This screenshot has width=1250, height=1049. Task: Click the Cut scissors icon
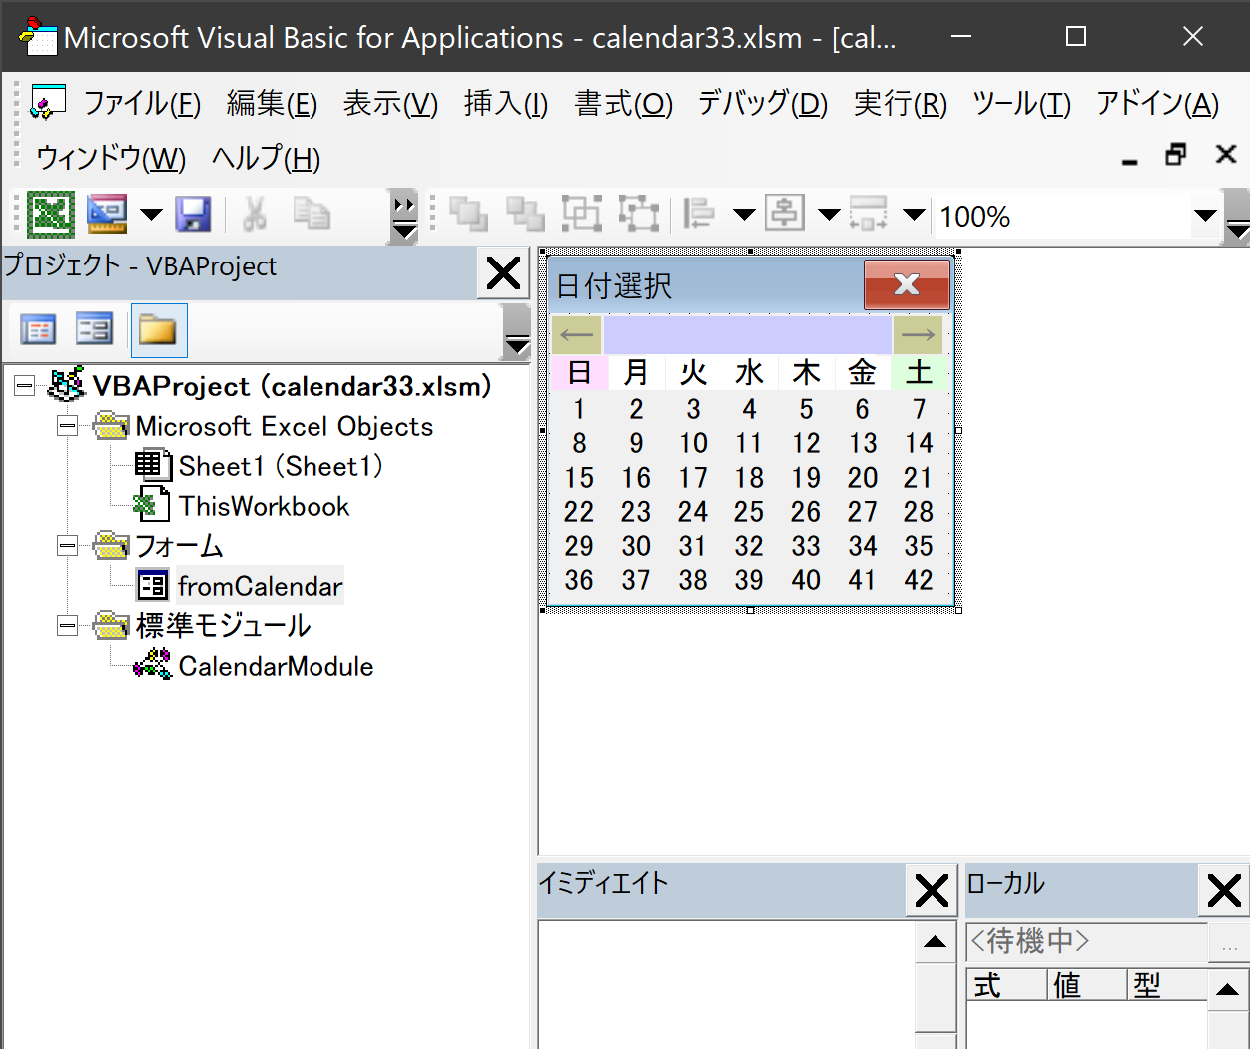coord(255,214)
